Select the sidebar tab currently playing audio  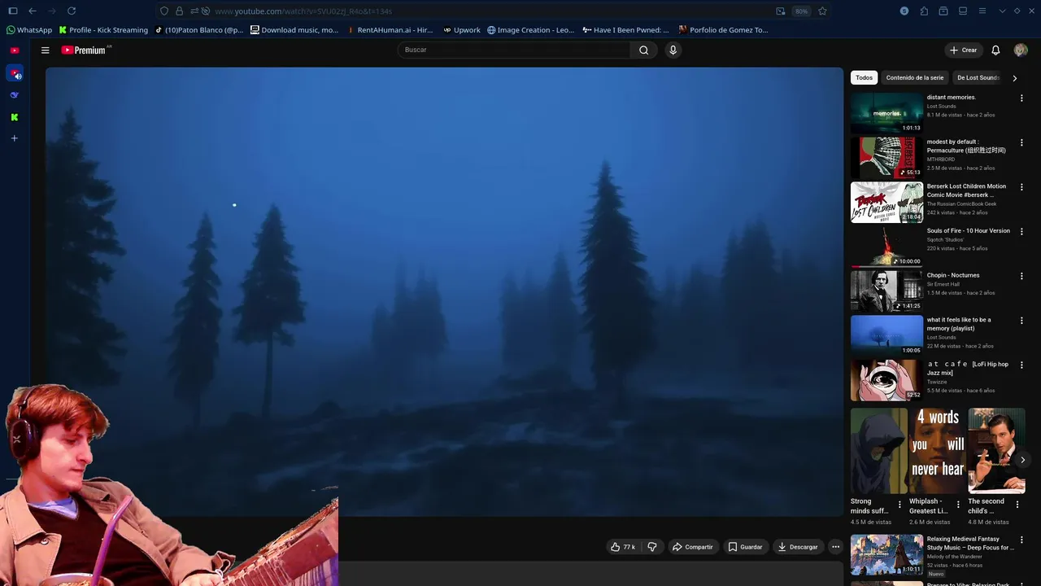[15, 73]
